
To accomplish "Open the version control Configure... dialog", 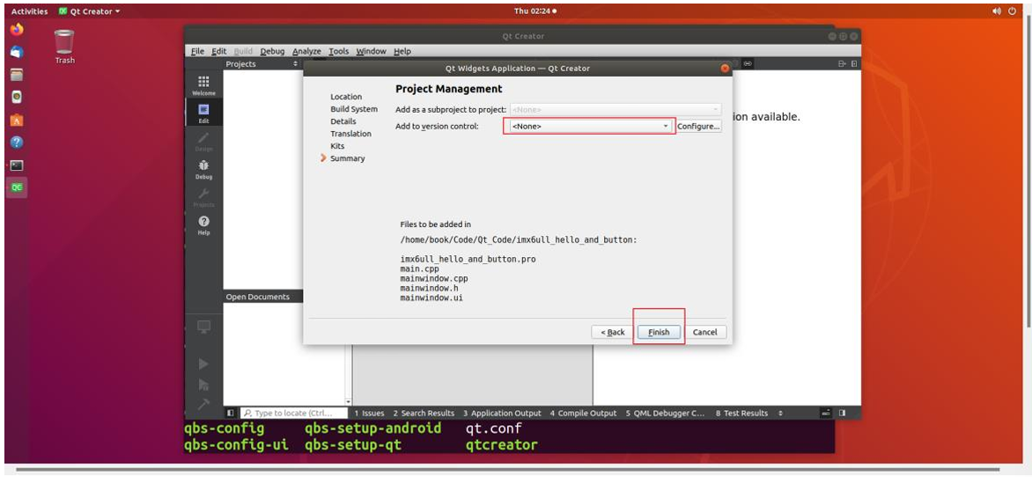I will coord(698,127).
